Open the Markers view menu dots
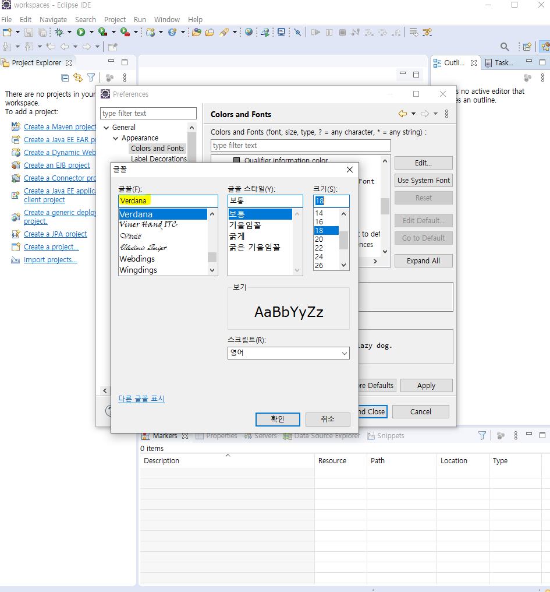 tap(516, 436)
